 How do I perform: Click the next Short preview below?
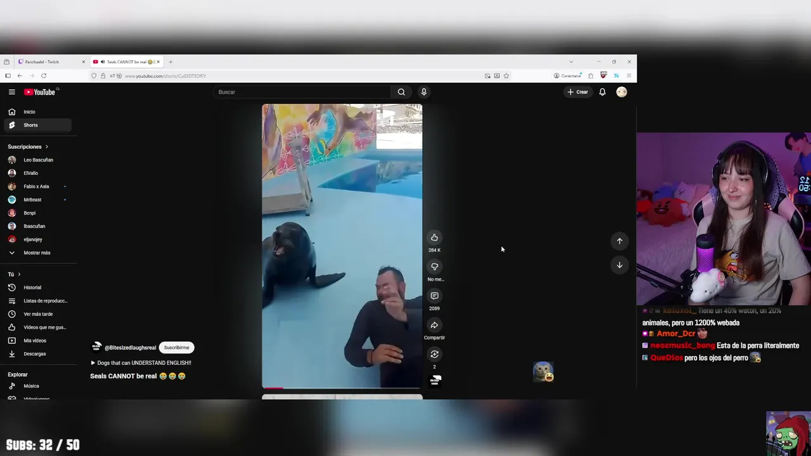point(342,396)
